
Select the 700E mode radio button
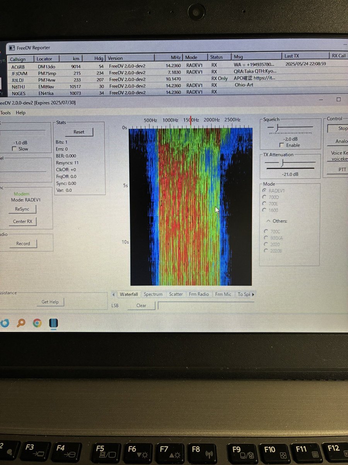(x=264, y=203)
